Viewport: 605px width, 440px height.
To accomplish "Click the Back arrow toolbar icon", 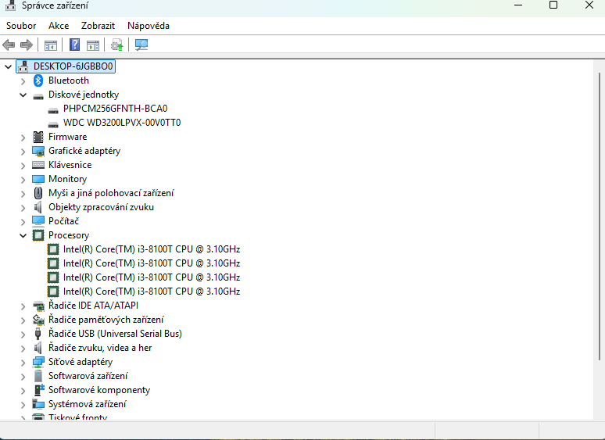I will (9, 45).
